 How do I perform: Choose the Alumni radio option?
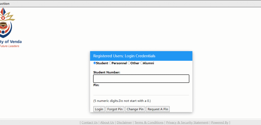[x=142, y=63]
